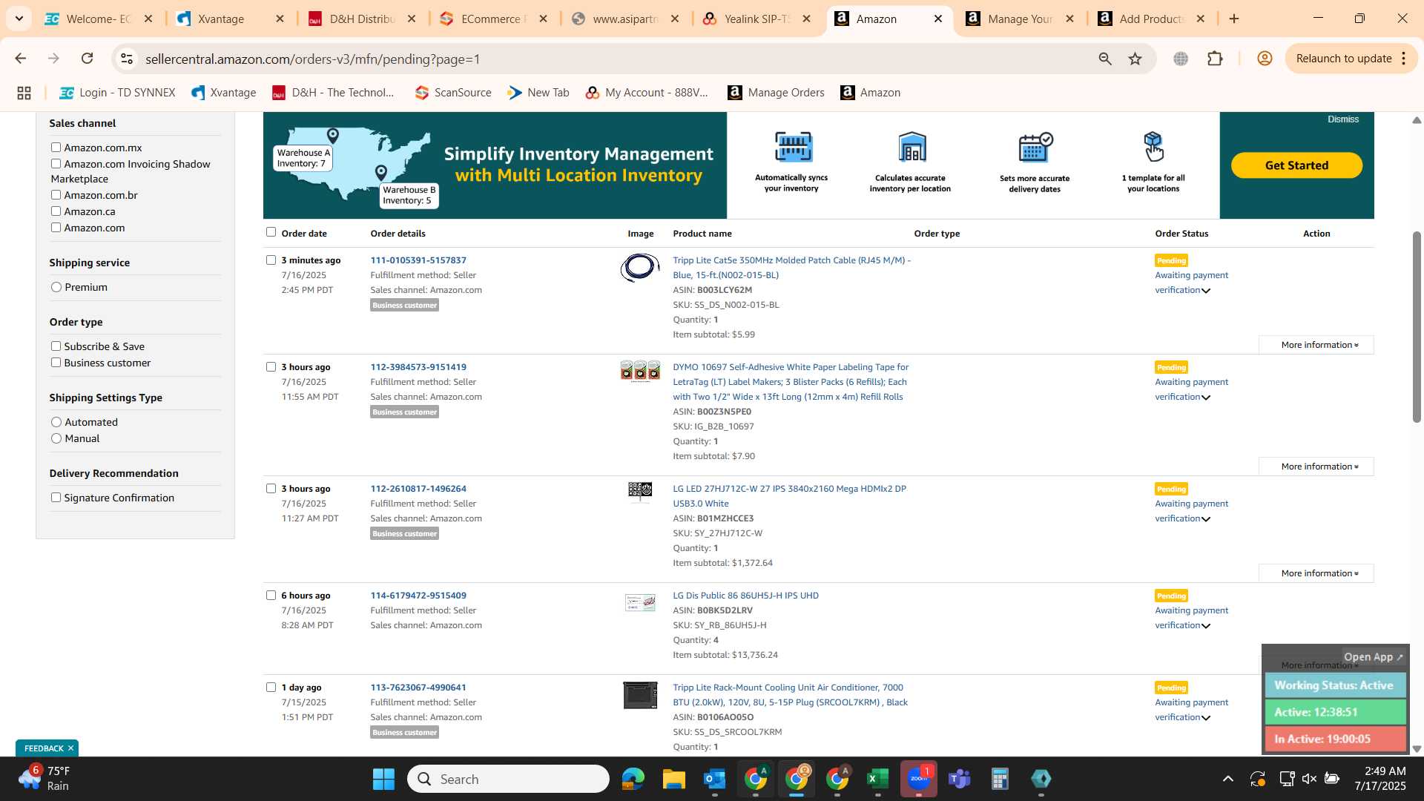
Task: Reload the Seller Central page
Action: pyautogui.click(x=88, y=59)
